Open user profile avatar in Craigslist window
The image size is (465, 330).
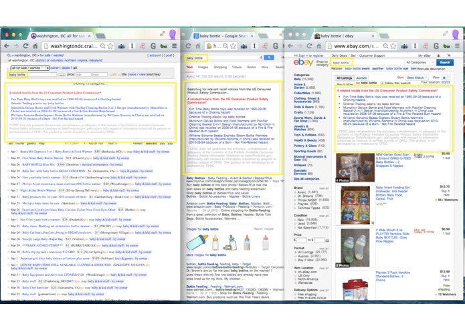tap(173, 34)
